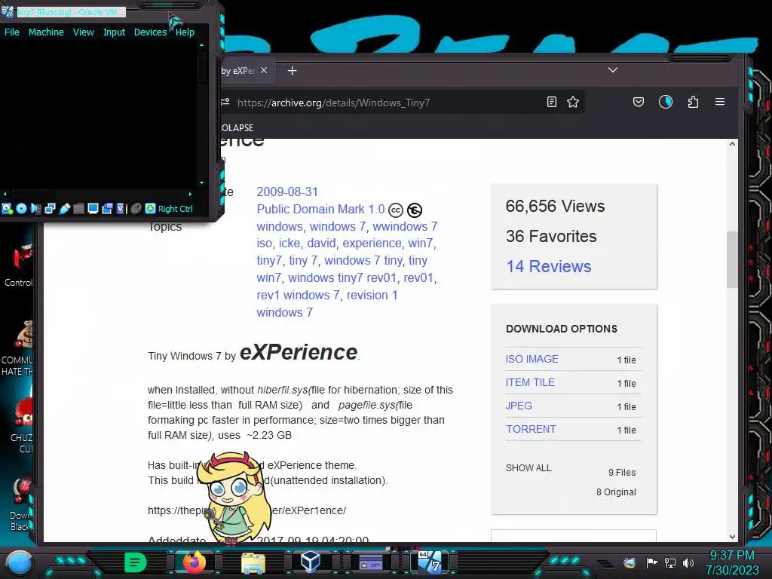Viewport: 772px width, 579px height.
Task: Click the Firefox page scrollbar thumb
Action: click(x=732, y=259)
